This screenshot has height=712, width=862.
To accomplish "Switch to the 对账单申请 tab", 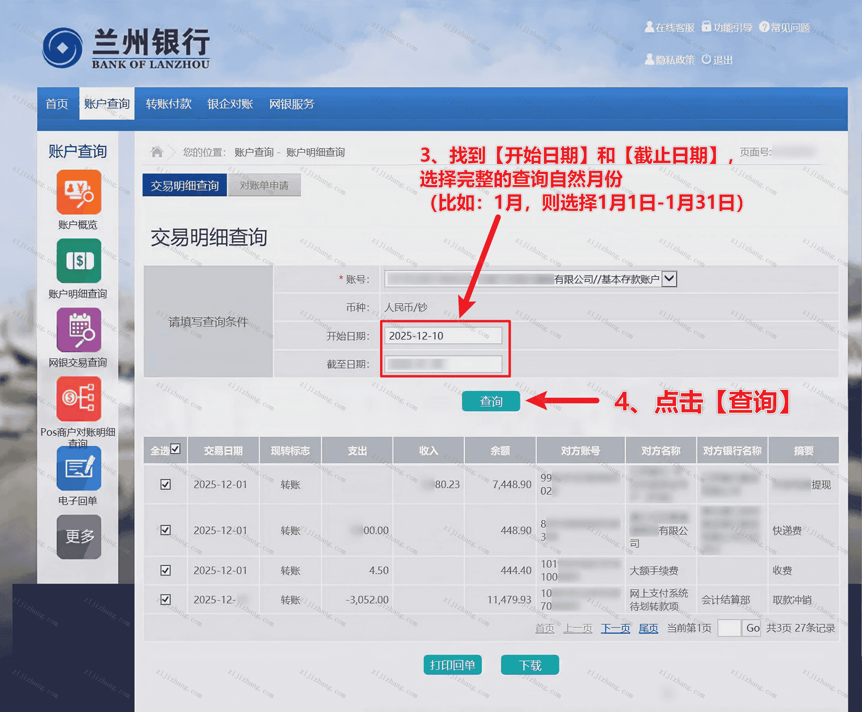I will click(264, 185).
